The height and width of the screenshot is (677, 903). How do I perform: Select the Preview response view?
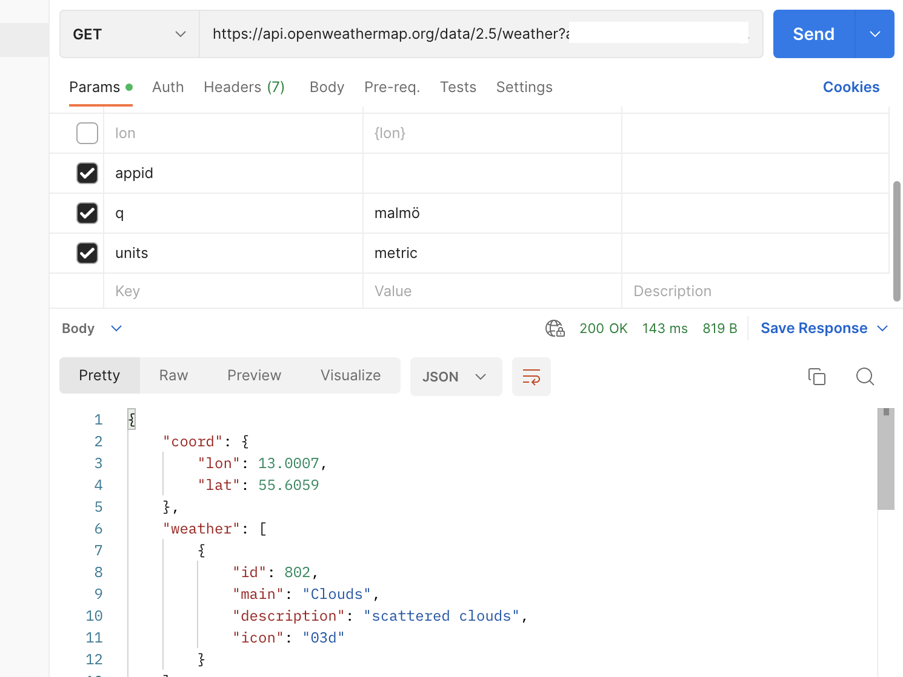(x=254, y=375)
